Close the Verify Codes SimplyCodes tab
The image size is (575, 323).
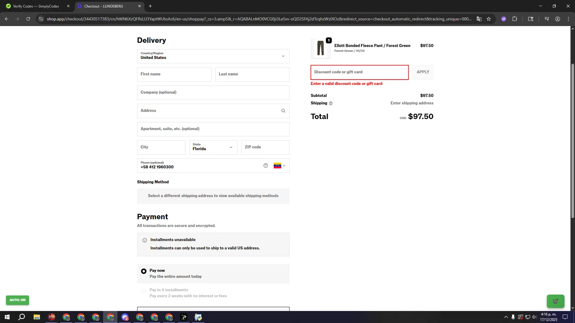(68, 6)
